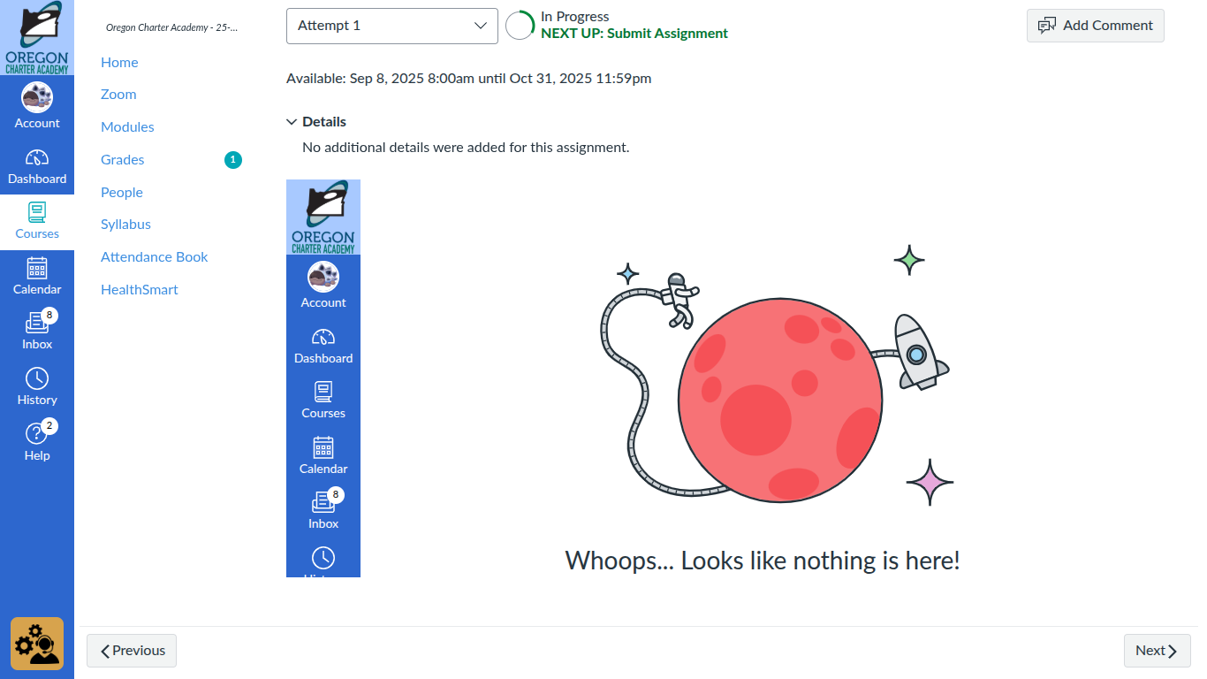Open Syllabus in course navigation
Image resolution: width=1207 pixels, height=679 pixels.
point(125,225)
